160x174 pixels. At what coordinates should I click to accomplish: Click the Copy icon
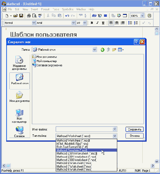[x=54, y=15]
